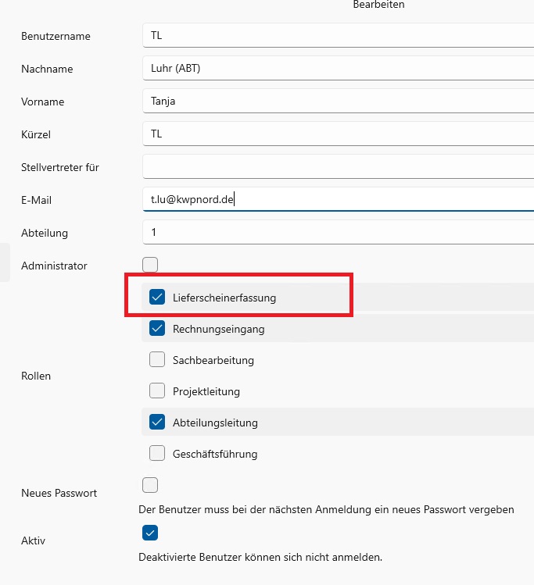Tick the Sachbearbeitung role checkbox
534x585 pixels.
coord(157,360)
